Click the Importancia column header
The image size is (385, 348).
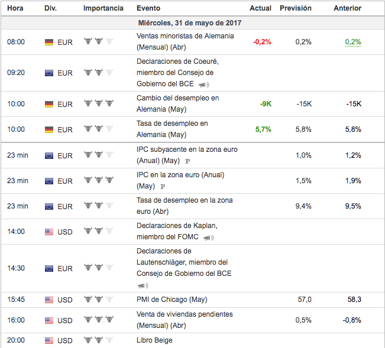click(103, 8)
